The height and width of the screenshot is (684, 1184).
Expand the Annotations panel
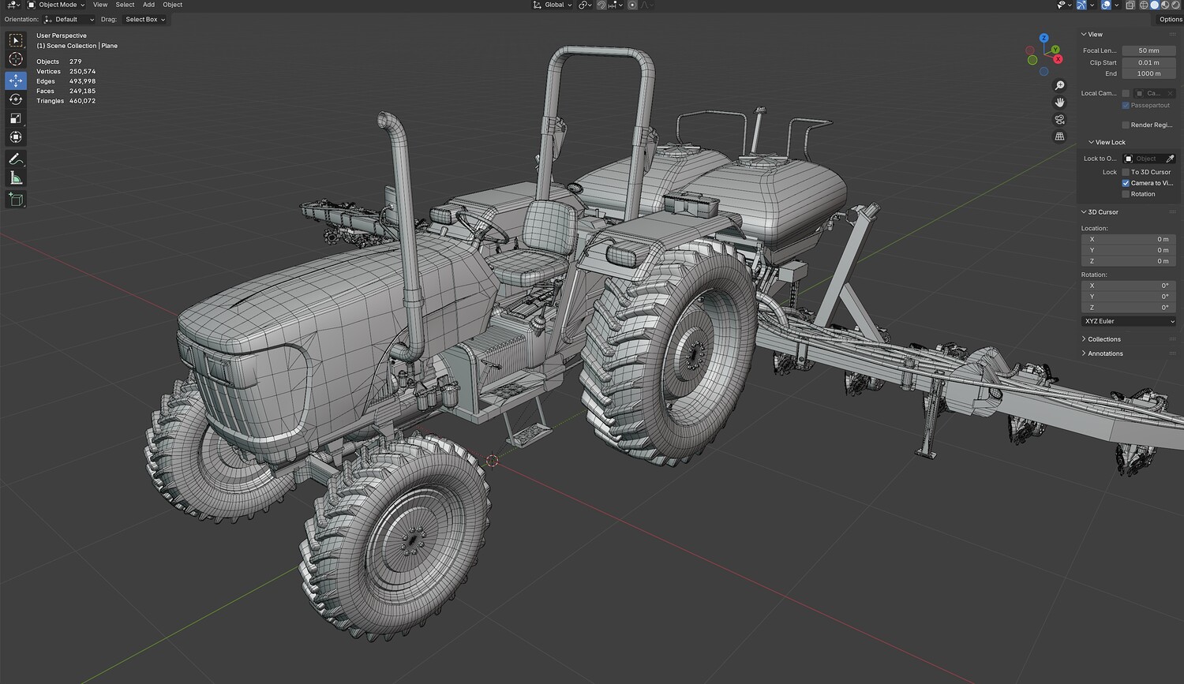pos(1102,353)
